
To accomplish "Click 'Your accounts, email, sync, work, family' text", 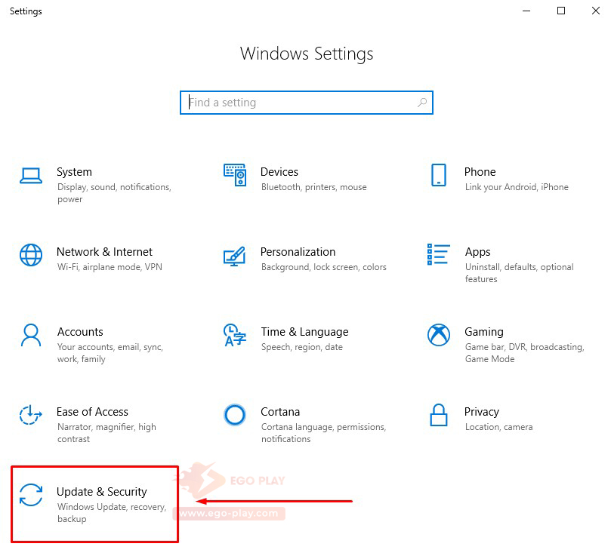I will 110,353.
